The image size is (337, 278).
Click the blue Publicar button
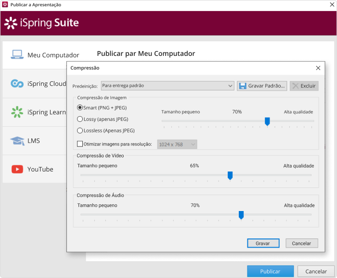(x=271, y=271)
